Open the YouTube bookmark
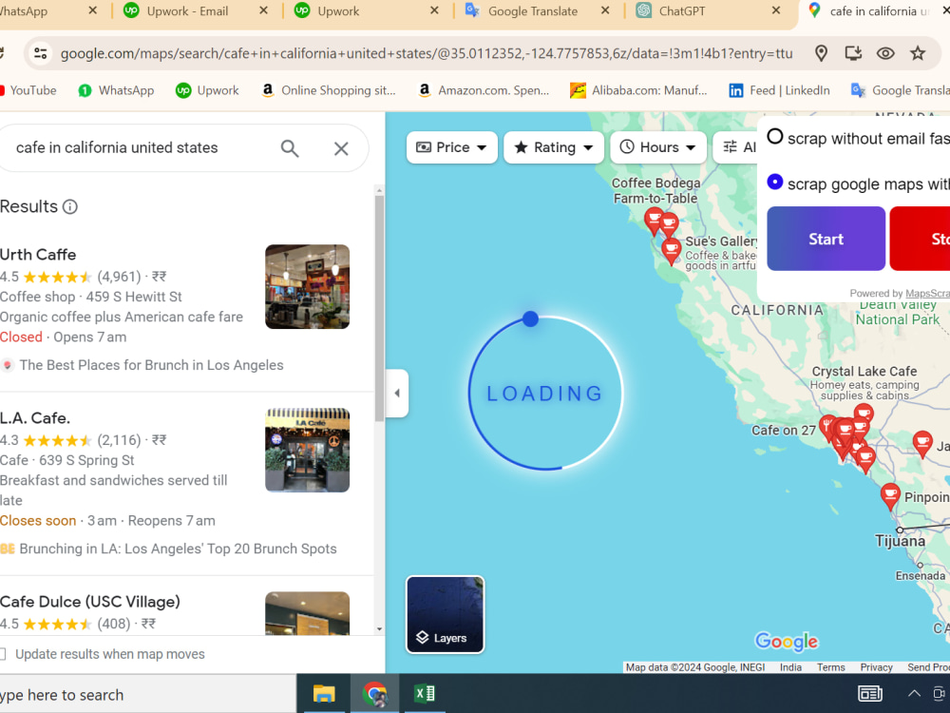The height and width of the screenshot is (713, 950). 28,90
